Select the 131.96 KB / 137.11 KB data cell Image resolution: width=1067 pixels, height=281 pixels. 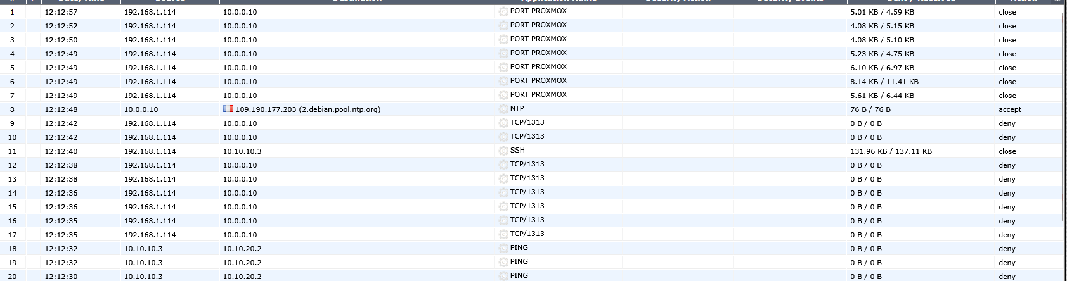pos(891,151)
